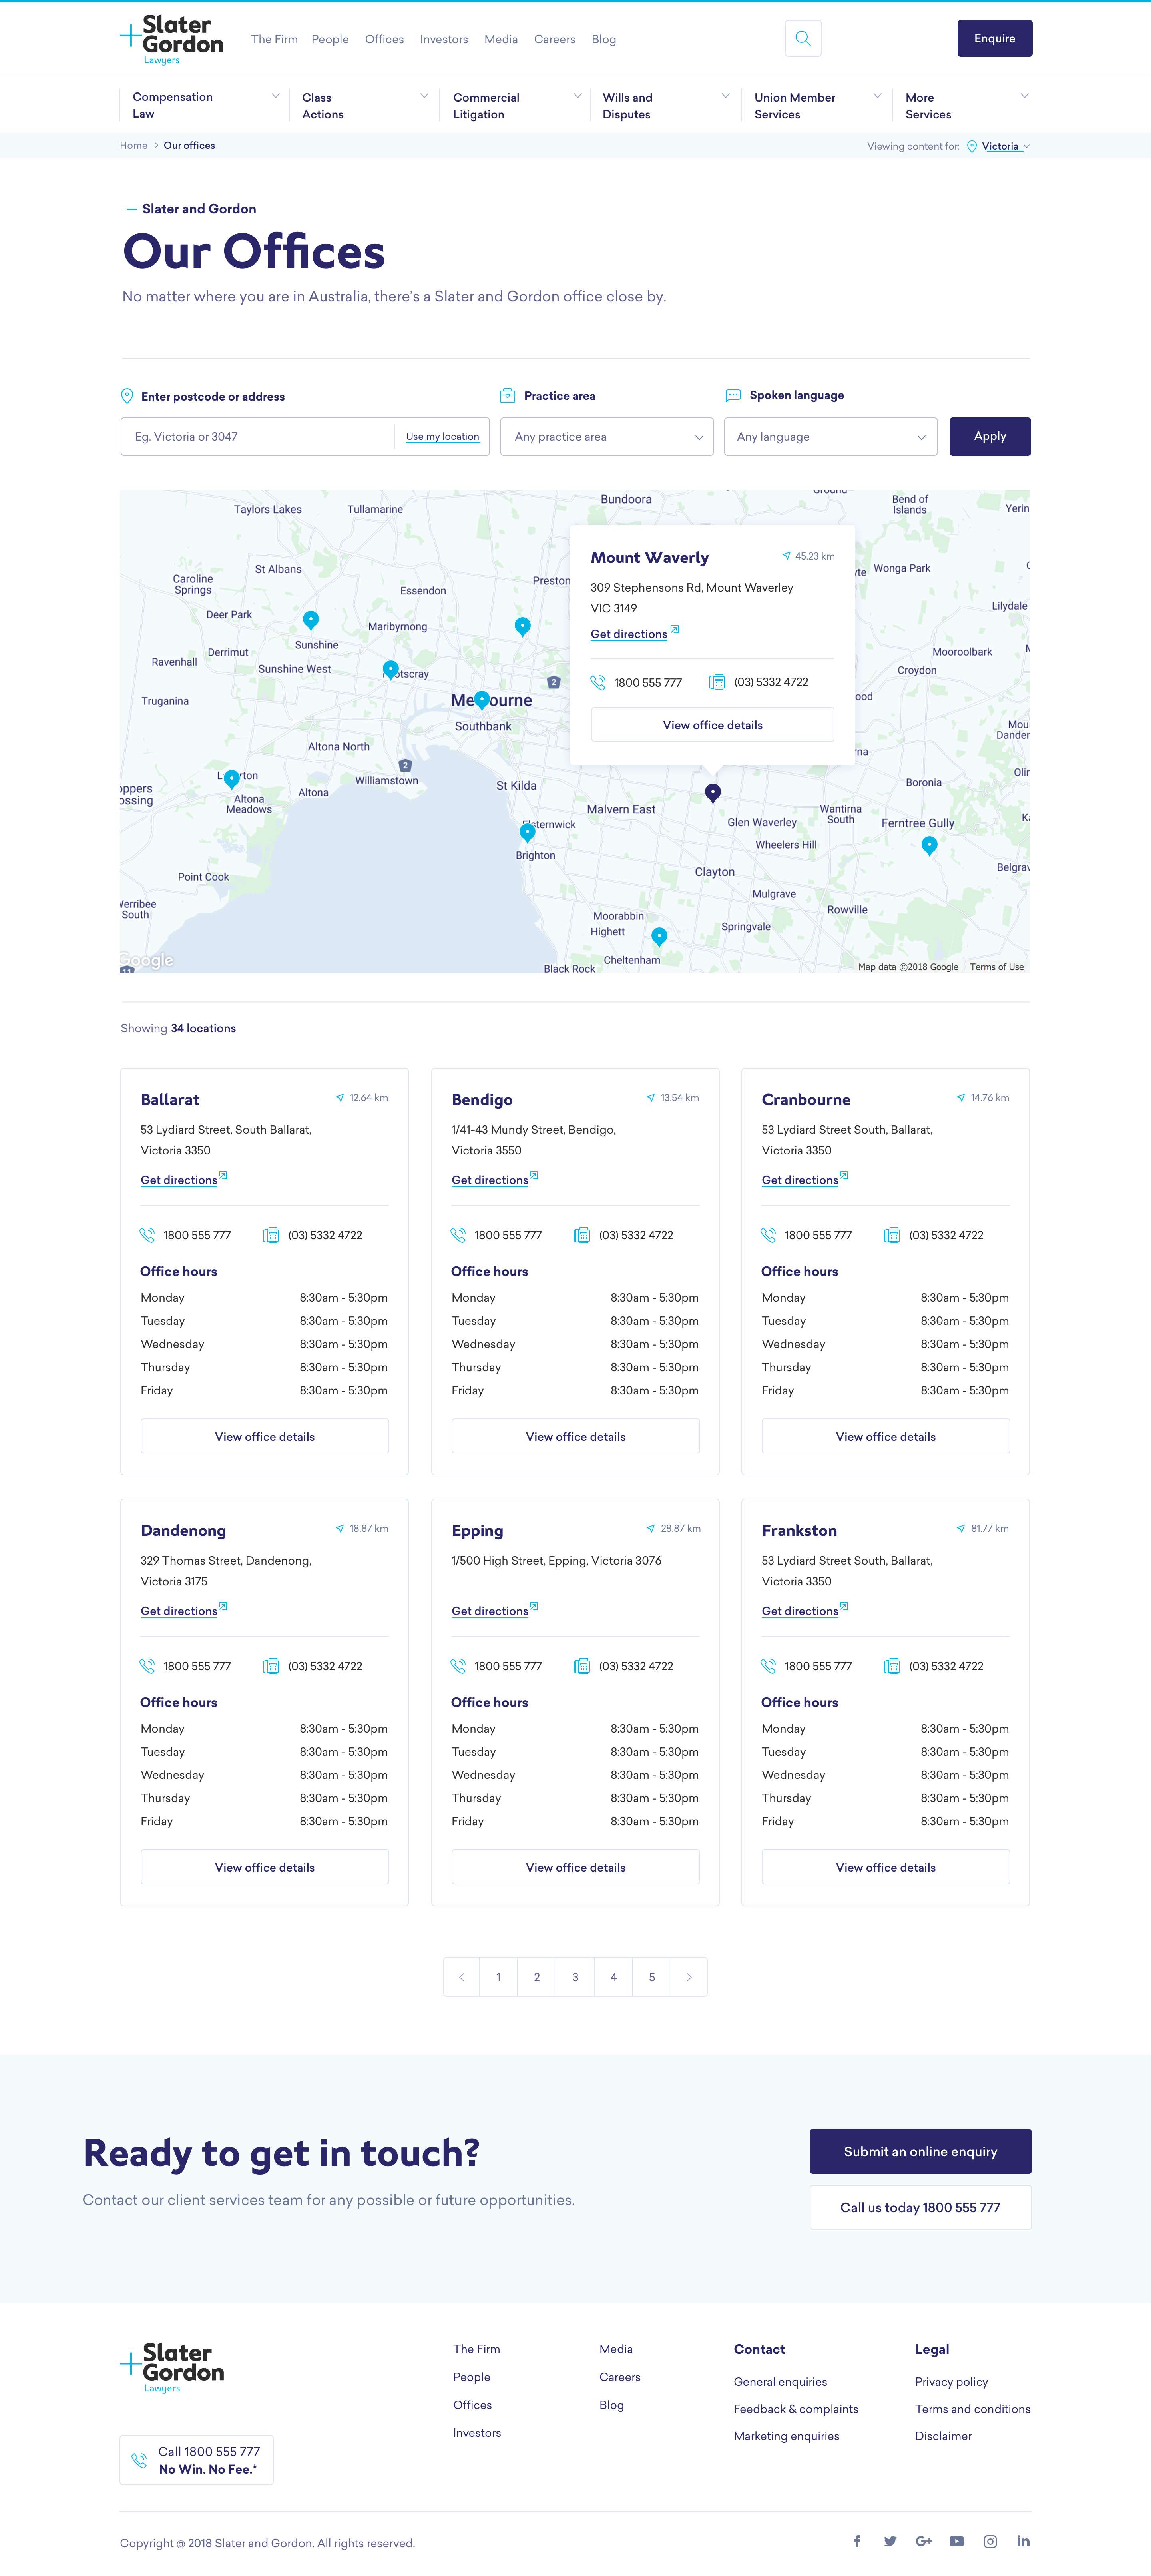This screenshot has height=2576, width=1151.
Task: Click the fax icon in Frankston card
Action: (x=892, y=1666)
